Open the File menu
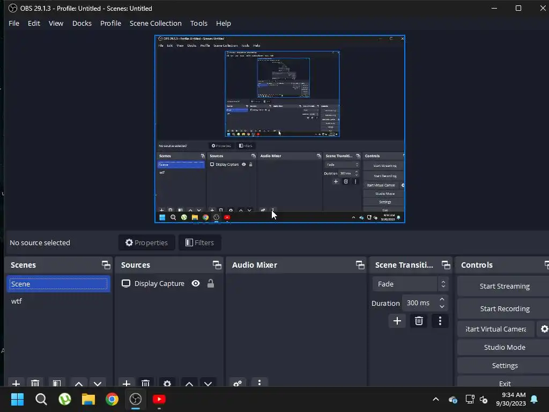The width and height of the screenshot is (549, 412). point(13,23)
